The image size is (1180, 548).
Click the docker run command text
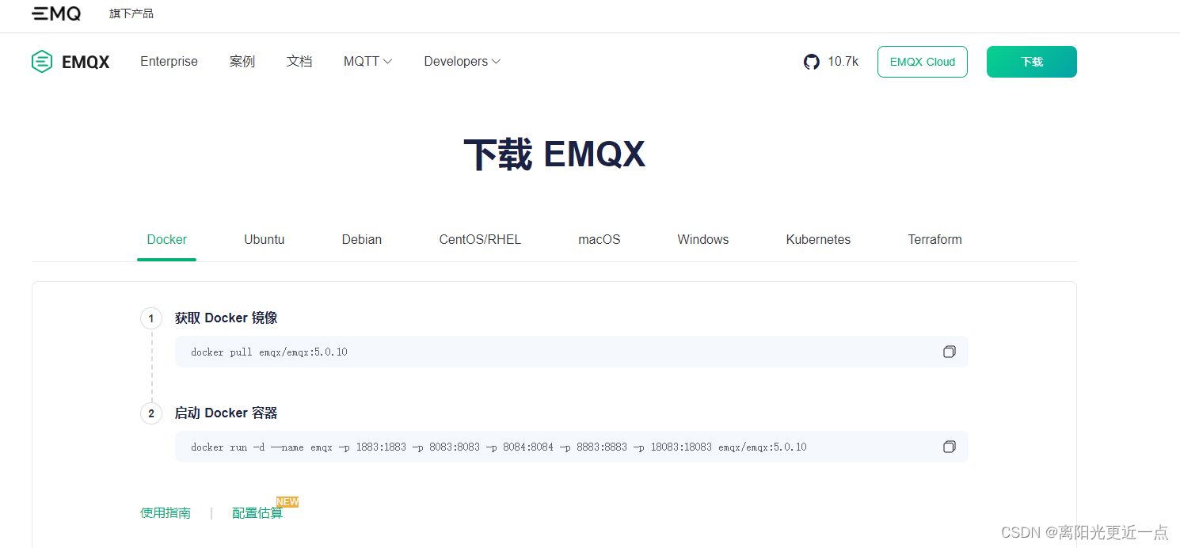(499, 447)
